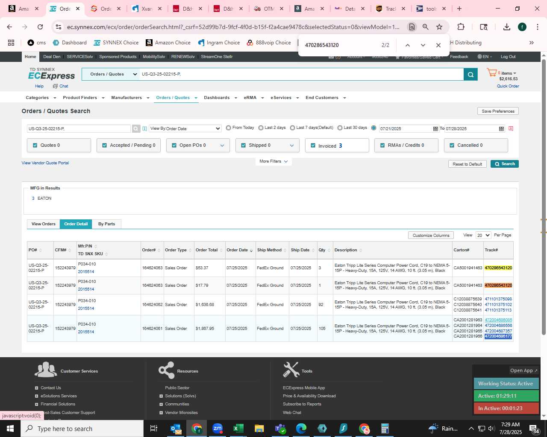Click the red date range warning icon
The width and height of the screenshot is (547, 437).
point(511,128)
